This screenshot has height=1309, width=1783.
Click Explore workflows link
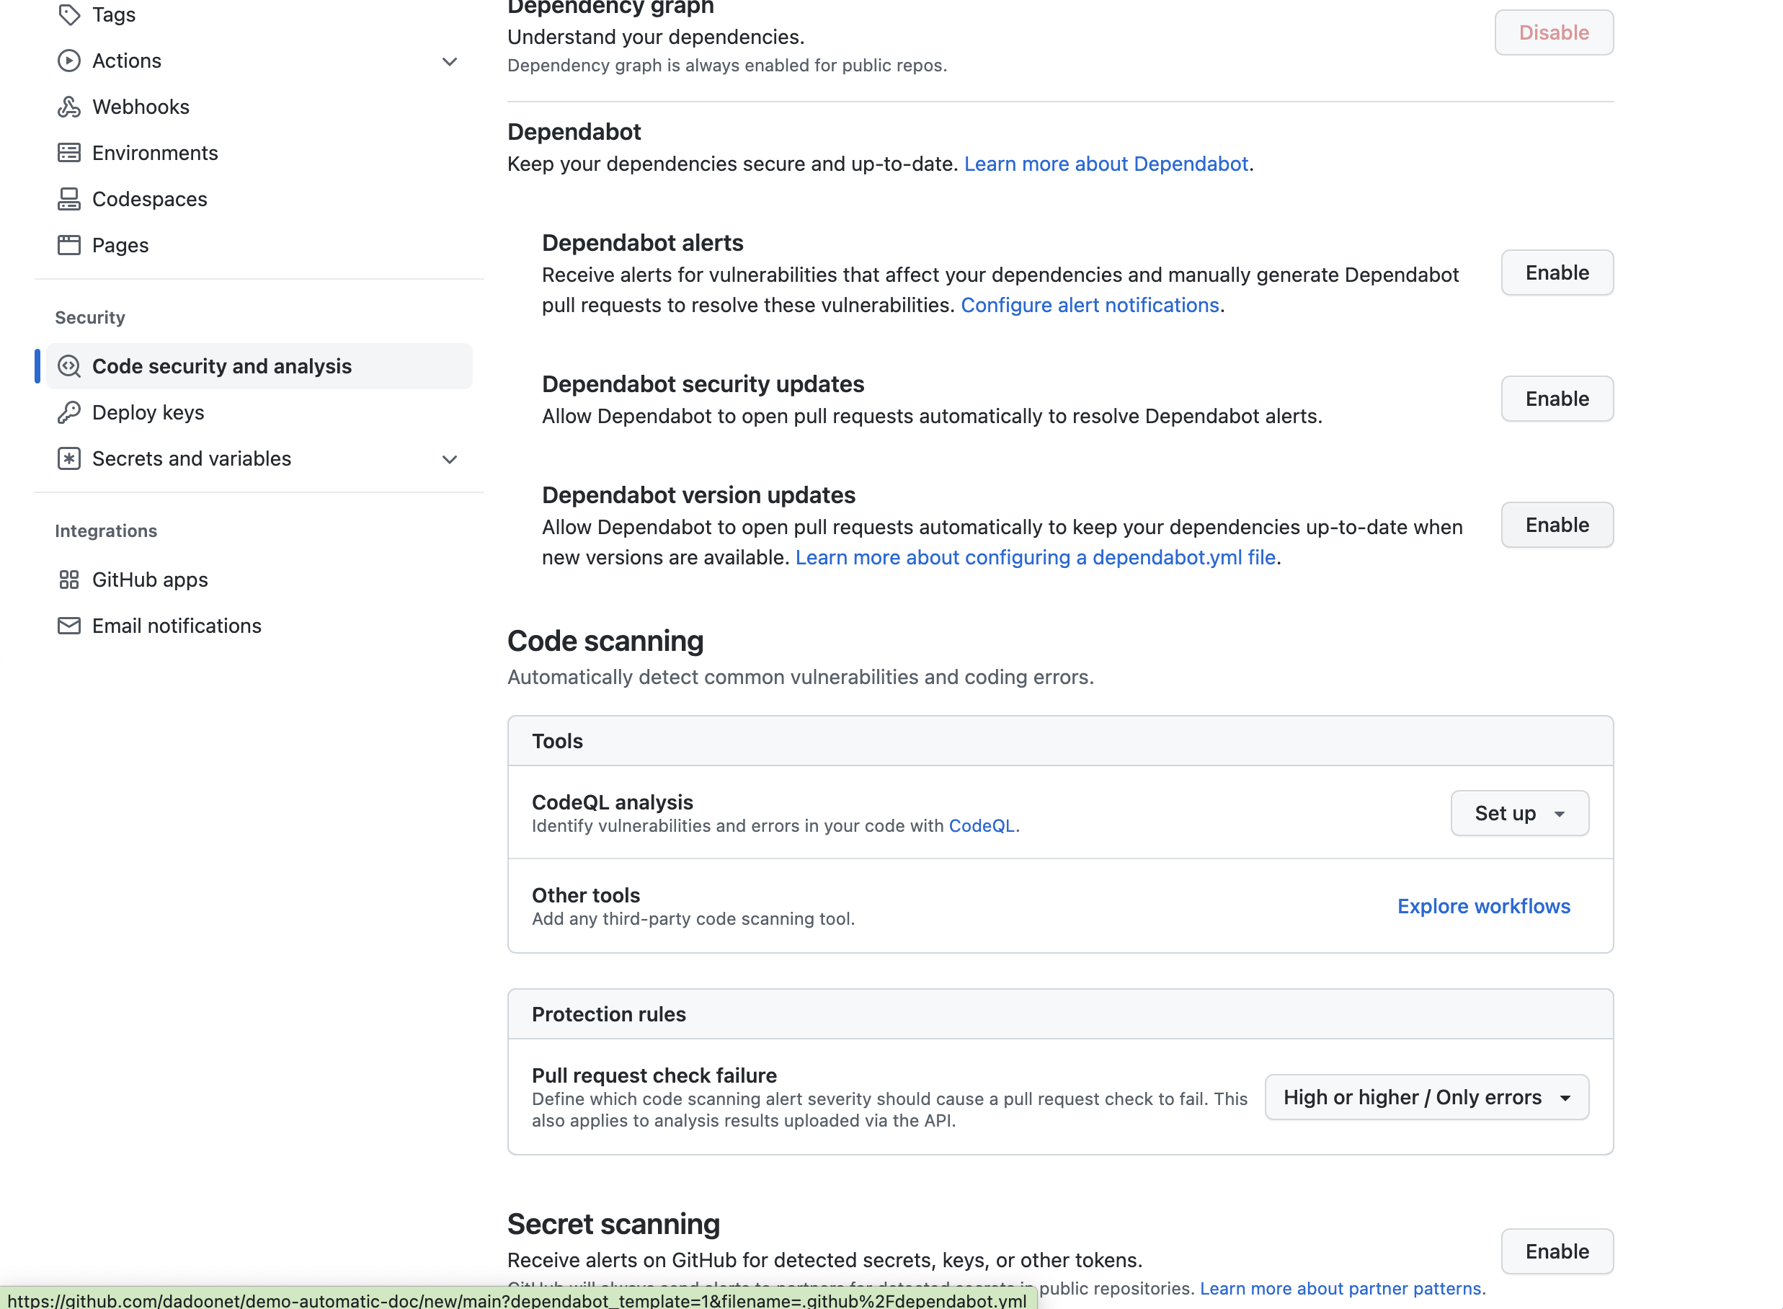(x=1484, y=907)
